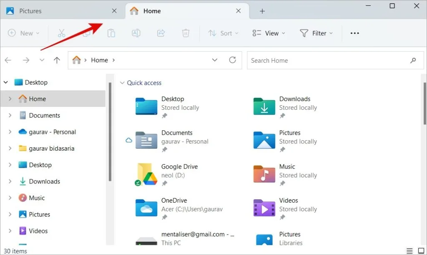Open the Sort dropdown menu
The width and height of the screenshot is (427, 255).
(224, 33)
